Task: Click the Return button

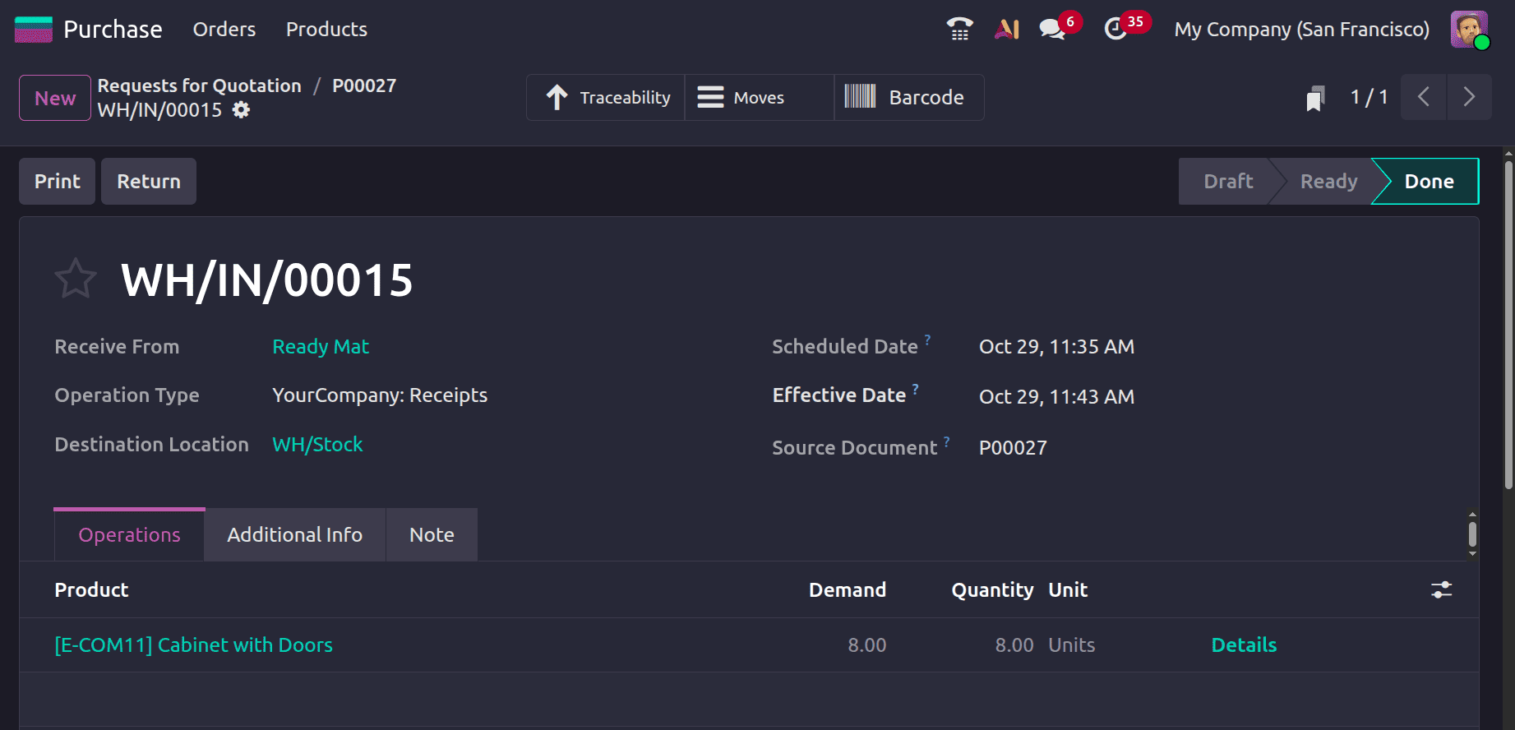Action: click(149, 182)
